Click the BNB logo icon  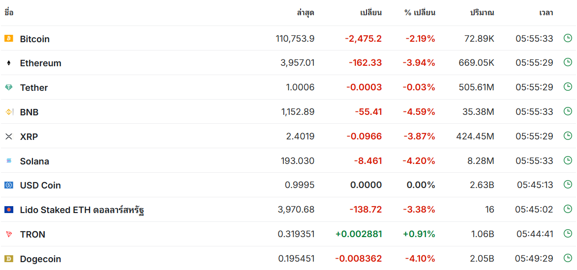pos(8,112)
